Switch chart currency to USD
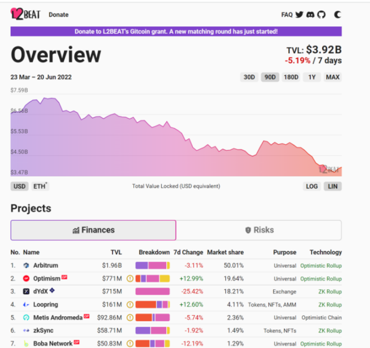The height and width of the screenshot is (348, 370). (19, 187)
